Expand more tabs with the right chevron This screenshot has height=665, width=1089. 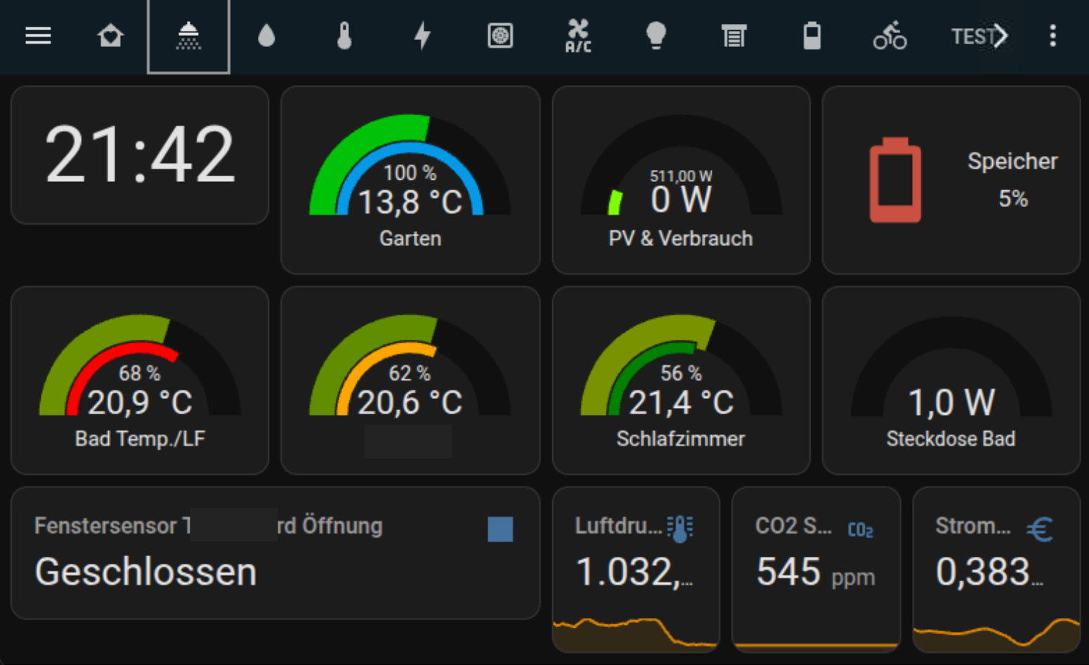pyautogui.click(x=1000, y=36)
